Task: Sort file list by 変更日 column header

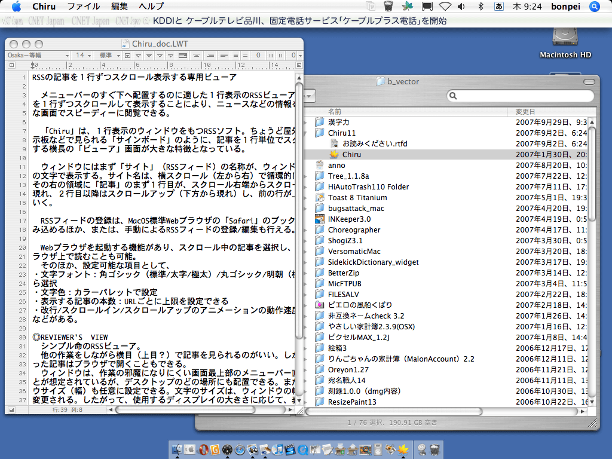Action: point(526,112)
